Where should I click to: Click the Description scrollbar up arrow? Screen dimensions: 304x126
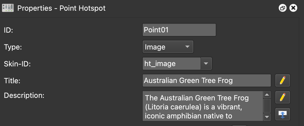point(267,95)
